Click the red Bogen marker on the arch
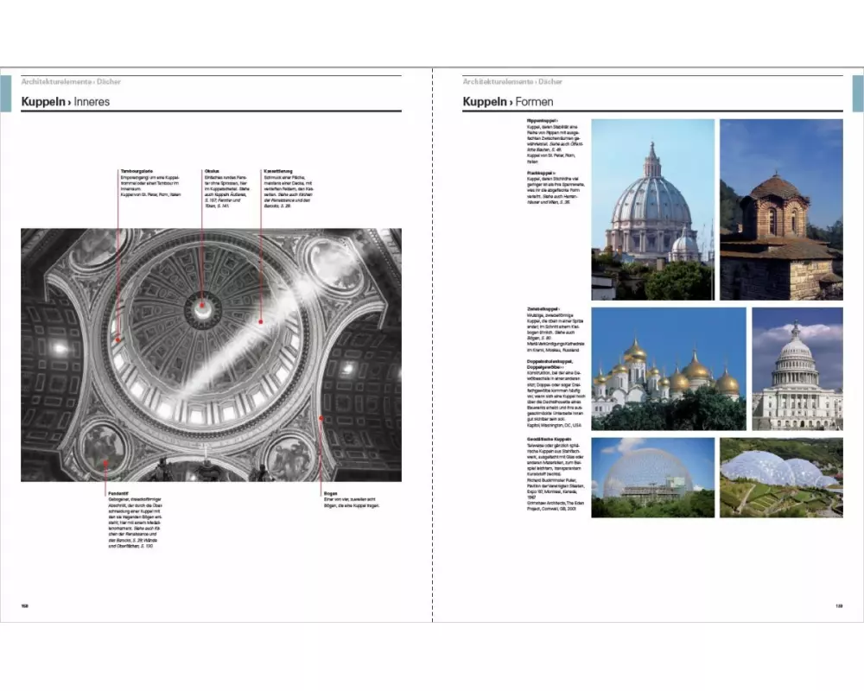864x691 pixels. pos(321,418)
